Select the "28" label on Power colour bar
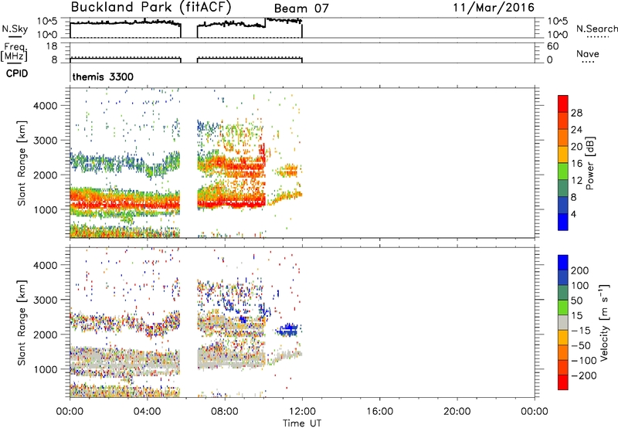The width and height of the screenshot is (618, 428). point(576,113)
